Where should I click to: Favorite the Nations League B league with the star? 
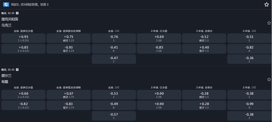266,5
